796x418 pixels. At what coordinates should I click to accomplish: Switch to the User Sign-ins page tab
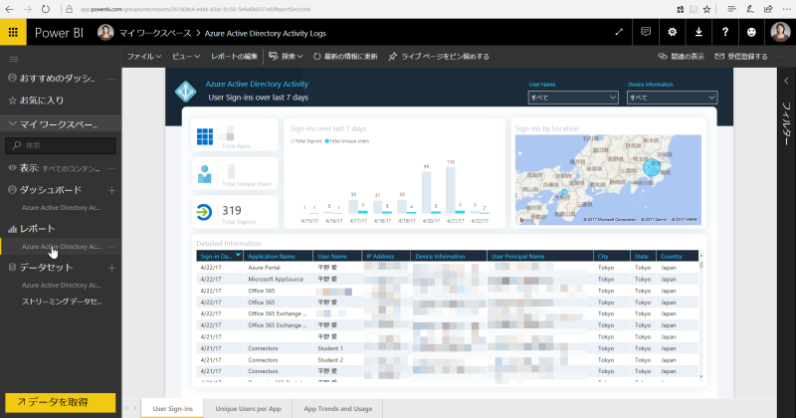[172, 408]
